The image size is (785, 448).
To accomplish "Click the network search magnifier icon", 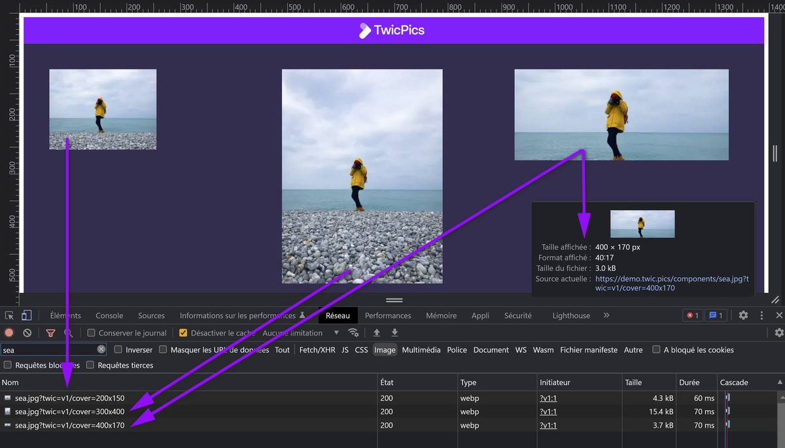I will coord(68,333).
